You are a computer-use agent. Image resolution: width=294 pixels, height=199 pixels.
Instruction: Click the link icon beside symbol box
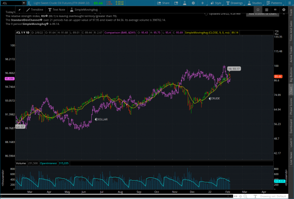[x=29, y=3]
